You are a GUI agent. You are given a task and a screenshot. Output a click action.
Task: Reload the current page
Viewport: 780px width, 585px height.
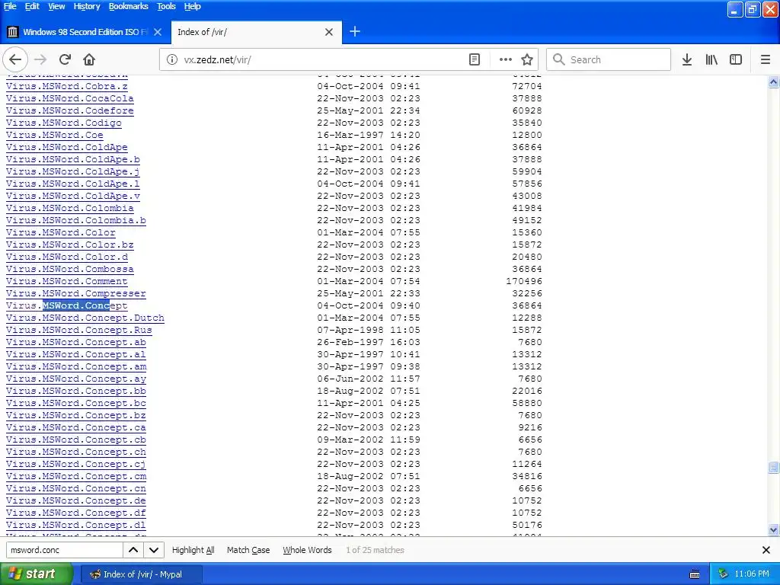click(65, 59)
